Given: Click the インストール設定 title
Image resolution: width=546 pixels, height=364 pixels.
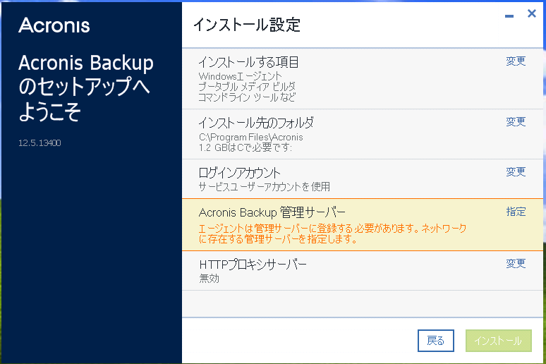Looking at the screenshot, I should coord(246,25).
